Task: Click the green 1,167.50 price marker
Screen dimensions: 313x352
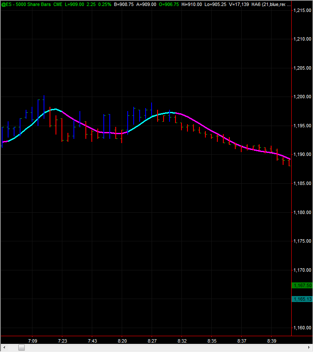Action: coord(302,285)
